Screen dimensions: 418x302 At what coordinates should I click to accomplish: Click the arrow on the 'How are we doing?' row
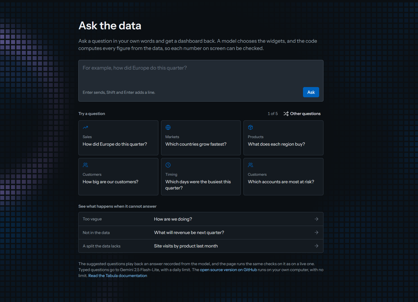coord(316,219)
